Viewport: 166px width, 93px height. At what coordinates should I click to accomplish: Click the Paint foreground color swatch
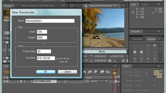156,73
